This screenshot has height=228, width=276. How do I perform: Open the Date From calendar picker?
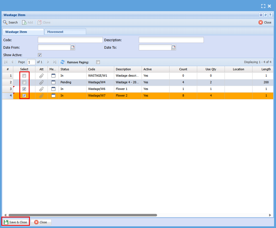click(73, 47)
